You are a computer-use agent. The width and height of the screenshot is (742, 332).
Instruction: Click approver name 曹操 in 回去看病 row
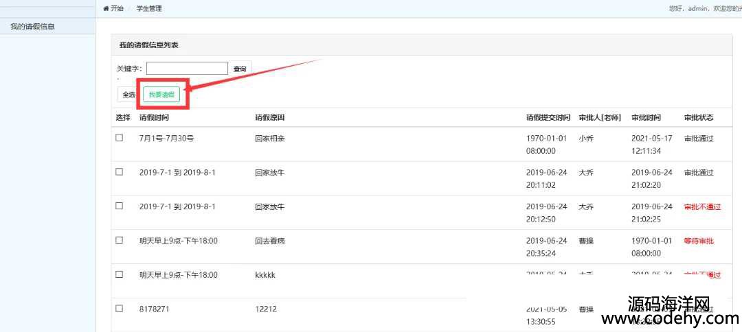point(586,241)
